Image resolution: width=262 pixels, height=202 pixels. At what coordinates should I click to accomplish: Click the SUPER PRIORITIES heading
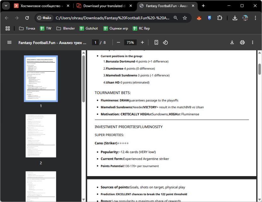pyautogui.click(x=109, y=135)
